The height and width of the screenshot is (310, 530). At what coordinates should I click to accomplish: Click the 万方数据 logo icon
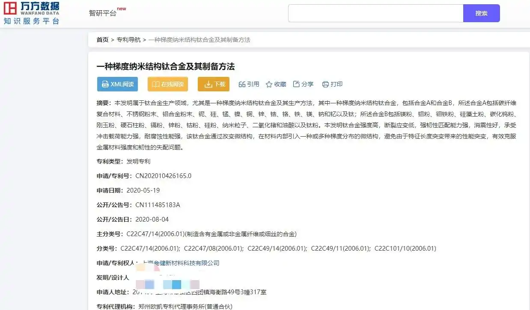pyautogui.click(x=10, y=8)
